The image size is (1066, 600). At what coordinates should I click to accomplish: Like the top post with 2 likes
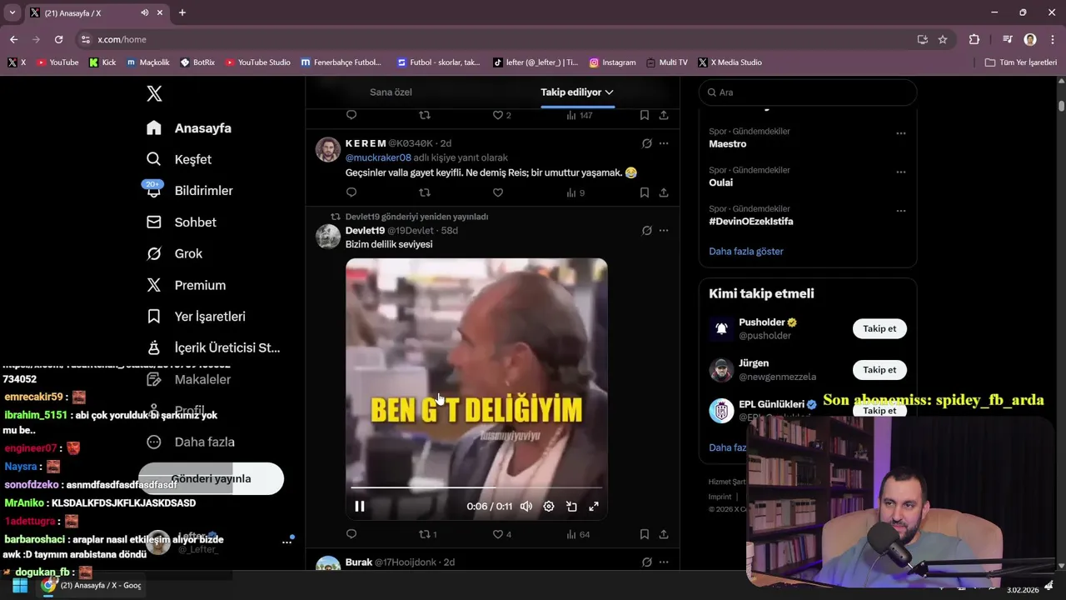pyautogui.click(x=501, y=115)
